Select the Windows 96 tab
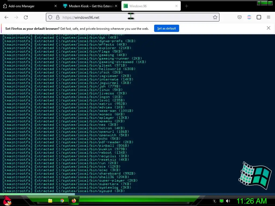This screenshot has height=206, width=275. [x=151, y=6]
